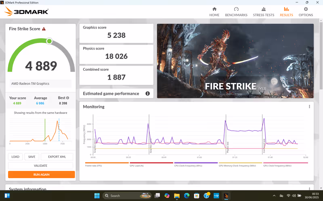Open the clock and date flyout
This screenshot has width=323, height=201.
(312, 196)
